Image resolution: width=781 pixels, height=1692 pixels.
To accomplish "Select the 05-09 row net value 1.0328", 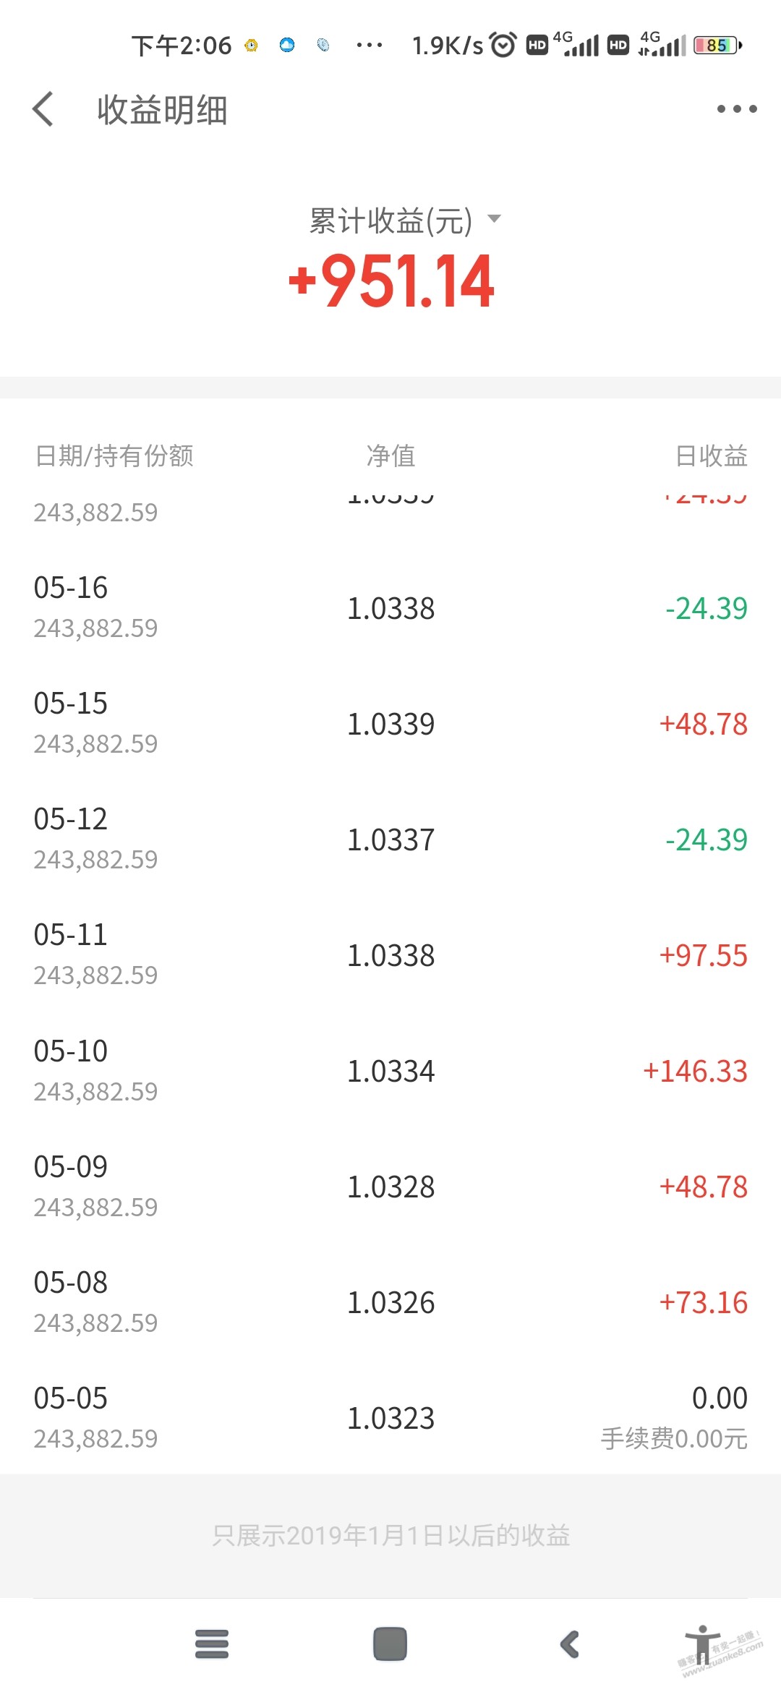I will click(390, 1187).
